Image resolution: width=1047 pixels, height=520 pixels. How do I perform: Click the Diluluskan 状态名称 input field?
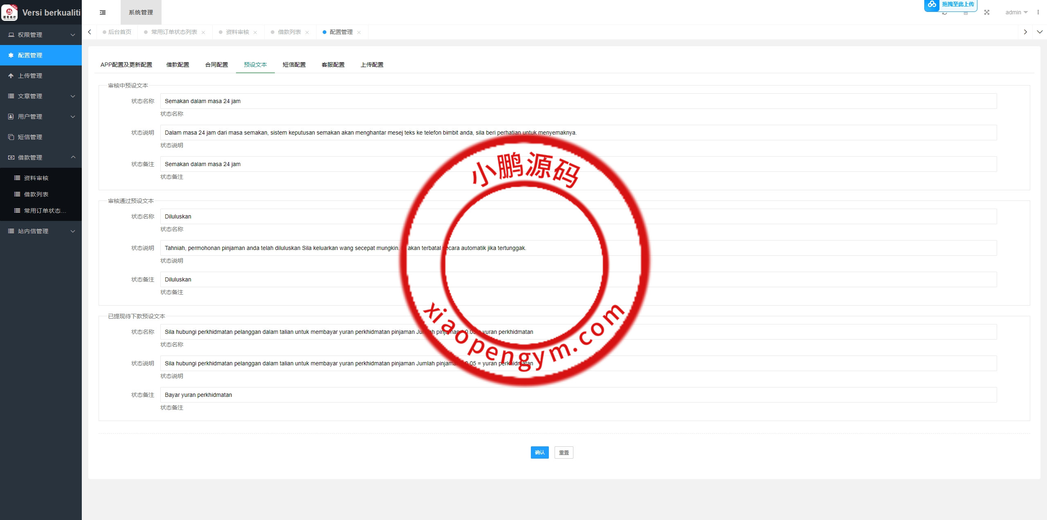tap(286, 216)
